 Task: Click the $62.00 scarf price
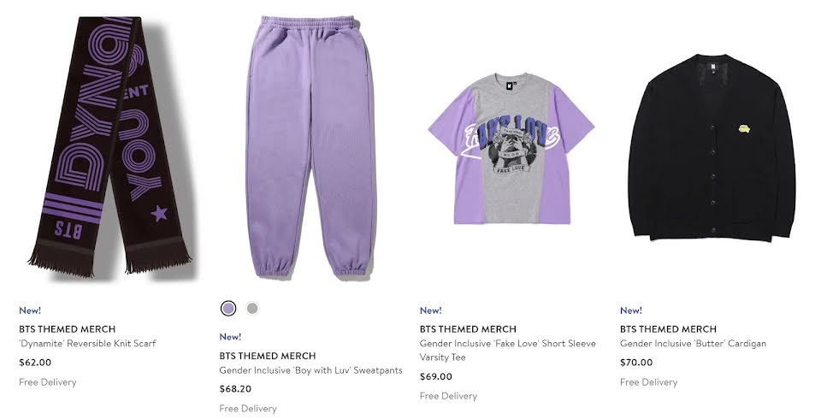35,363
